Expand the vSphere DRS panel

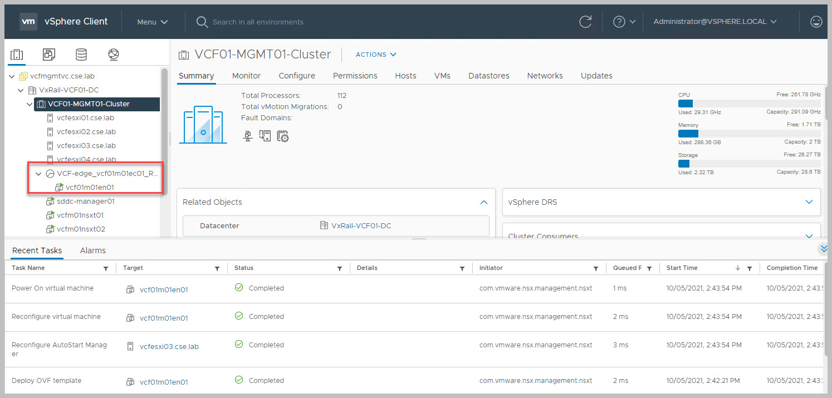(809, 202)
